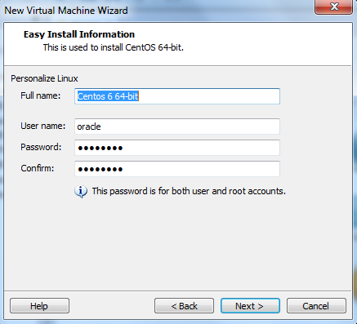
Task: Open Help for the wizard
Action: (x=39, y=306)
